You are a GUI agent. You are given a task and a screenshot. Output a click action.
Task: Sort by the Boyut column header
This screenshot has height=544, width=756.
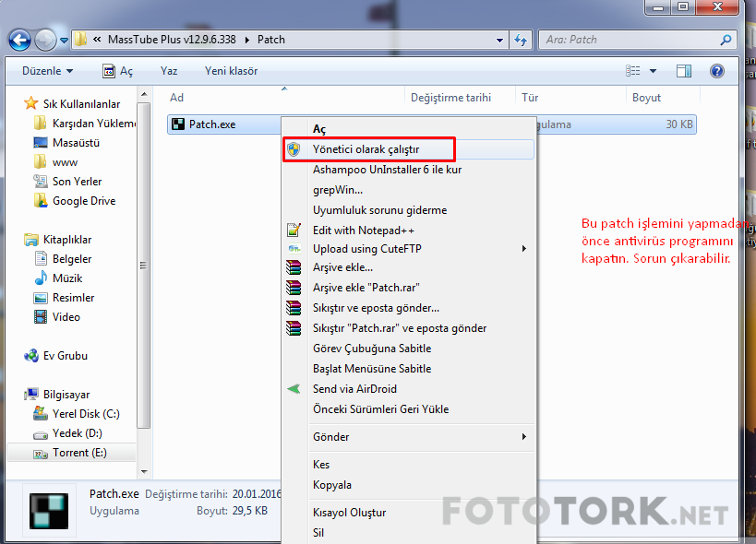(x=646, y=98)
